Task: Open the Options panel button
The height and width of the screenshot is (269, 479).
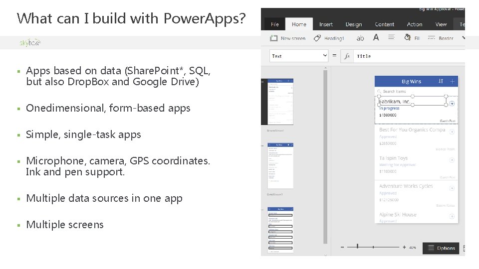Action: [441, 248]
